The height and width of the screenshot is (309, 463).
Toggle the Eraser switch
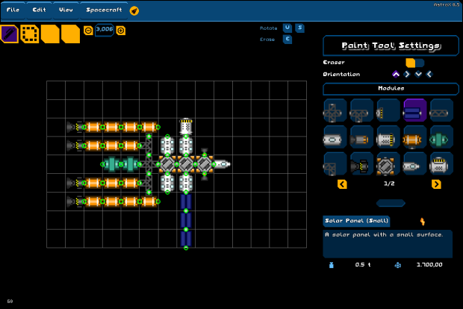415,63
